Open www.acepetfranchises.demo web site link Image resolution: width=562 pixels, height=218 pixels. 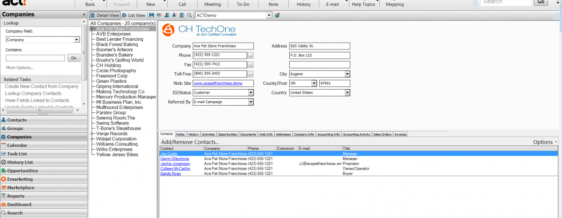tap(218, 83)
